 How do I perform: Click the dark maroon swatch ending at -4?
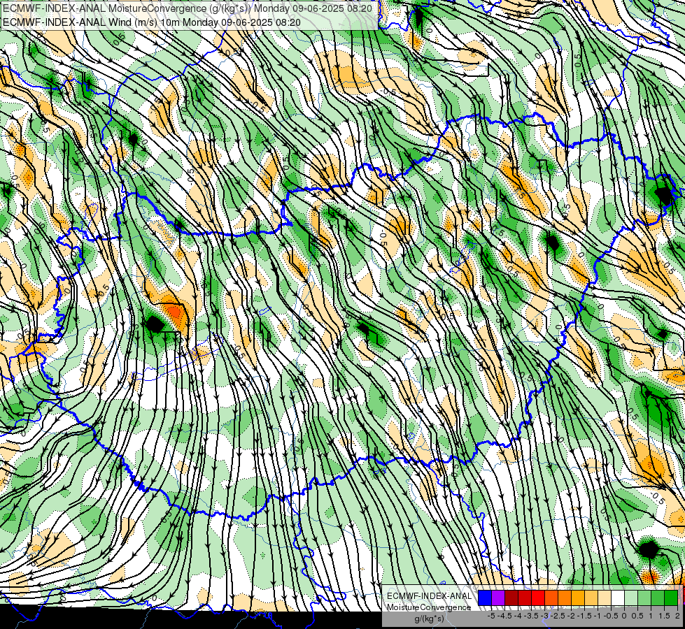(511, 598)
